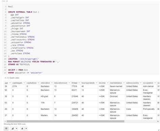Open the nativecountry column sort dropdown

pos(140,83)
